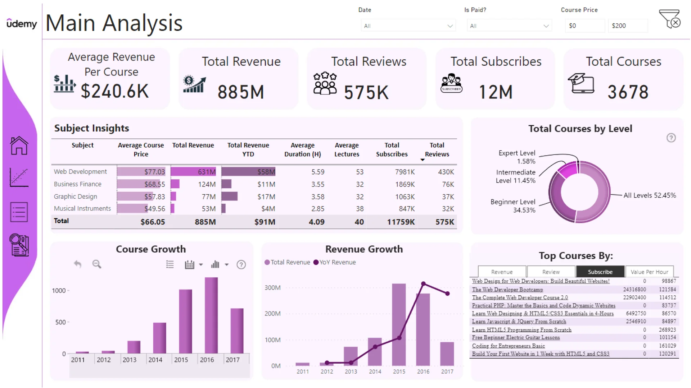This screenshot has height=388, width=691.
Task: Open the line chart analysis page icon
Action: [x=19, y=177]
